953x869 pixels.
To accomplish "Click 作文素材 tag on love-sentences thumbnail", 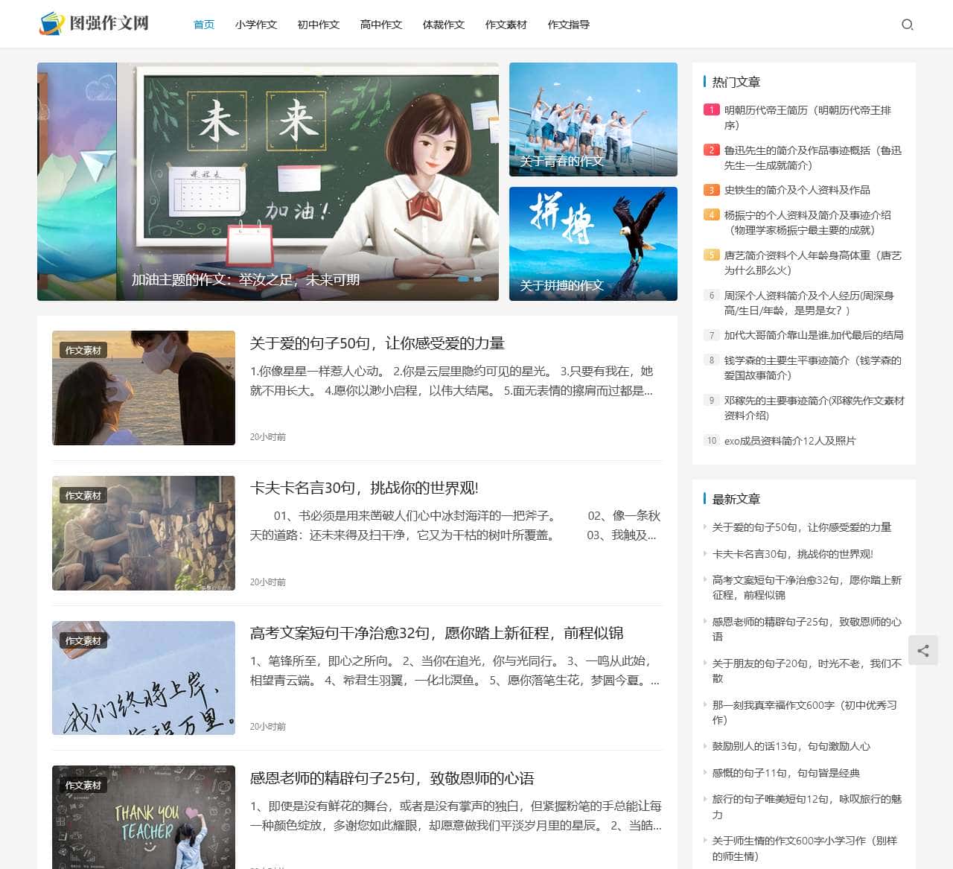I will [x=83, y=351].
